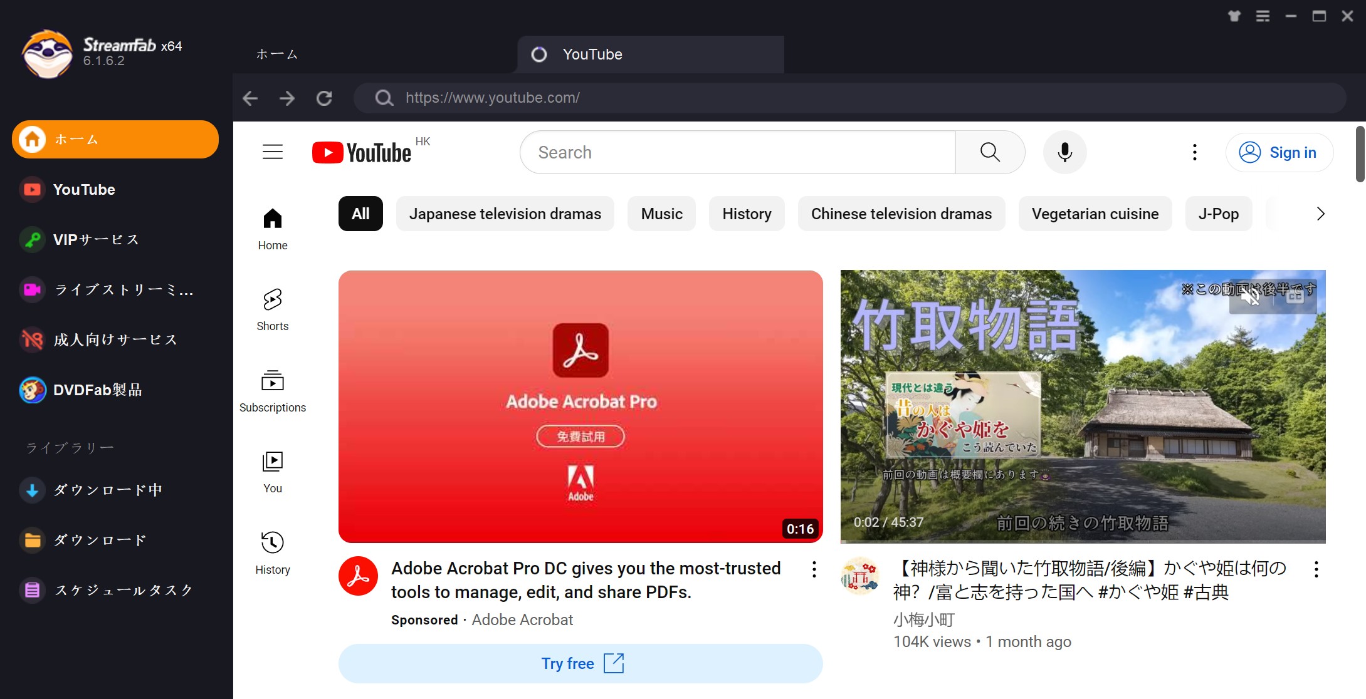
Task: Click the address bar magnifier icon
Action: (384, 98)
